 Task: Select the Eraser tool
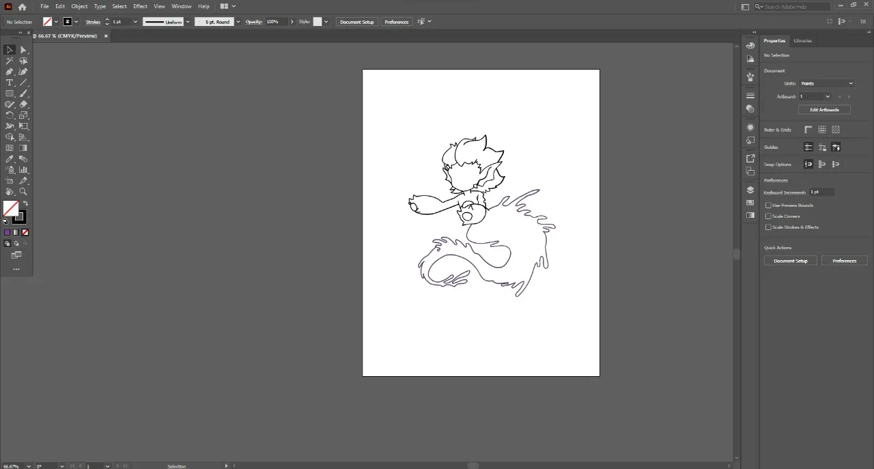click(x=23, y=104)
